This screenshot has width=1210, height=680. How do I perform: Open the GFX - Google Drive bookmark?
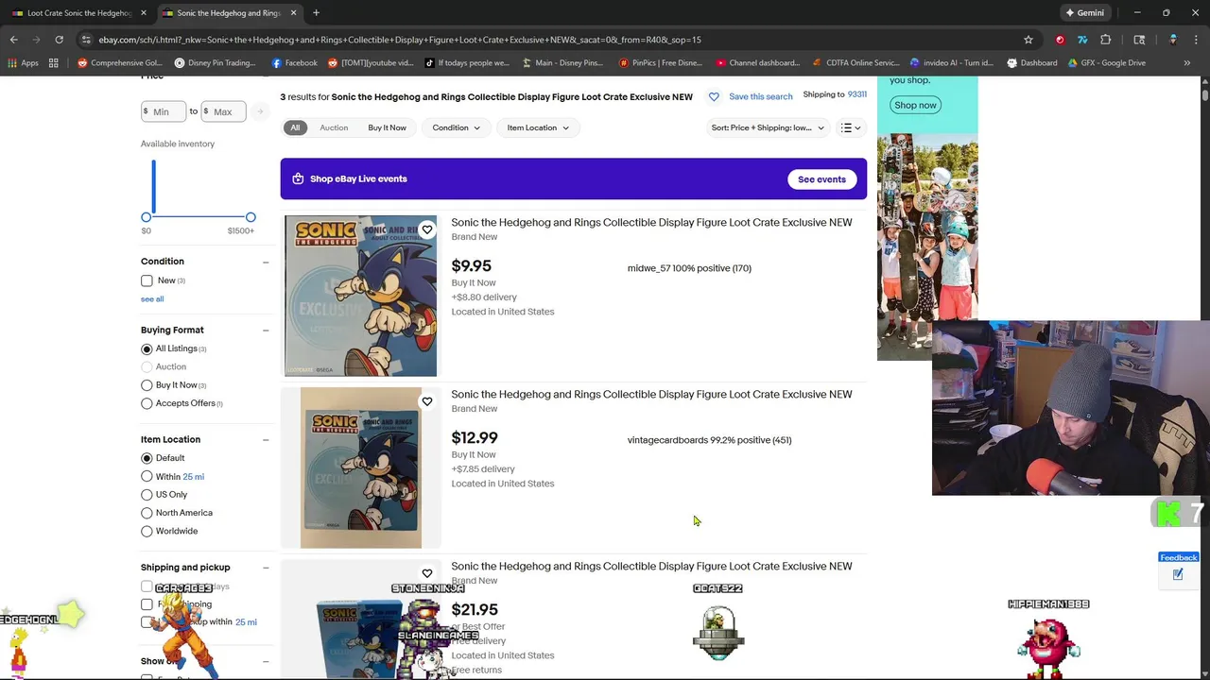tap(1106, 63)
